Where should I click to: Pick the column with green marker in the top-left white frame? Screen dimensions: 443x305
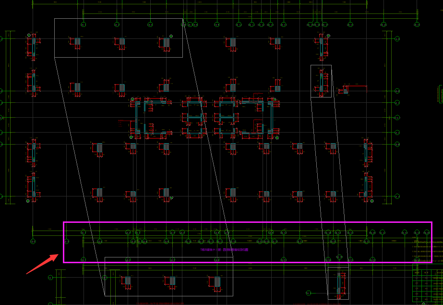pyautogui.click(x=166, y=43)
